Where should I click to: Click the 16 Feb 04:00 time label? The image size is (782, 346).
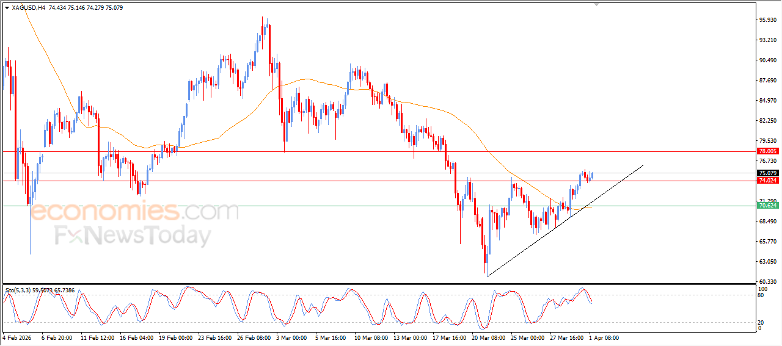pyautogui.click(x=137, y=337)
